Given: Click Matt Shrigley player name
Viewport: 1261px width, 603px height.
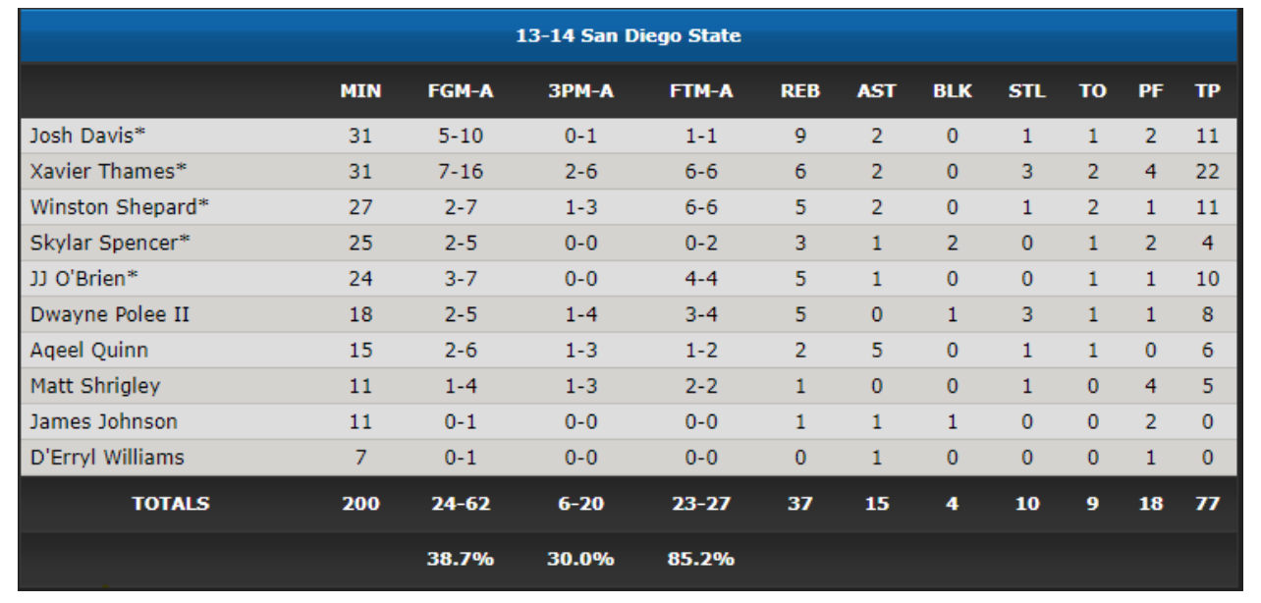Looking at the screenshot, I should point(94,386).
